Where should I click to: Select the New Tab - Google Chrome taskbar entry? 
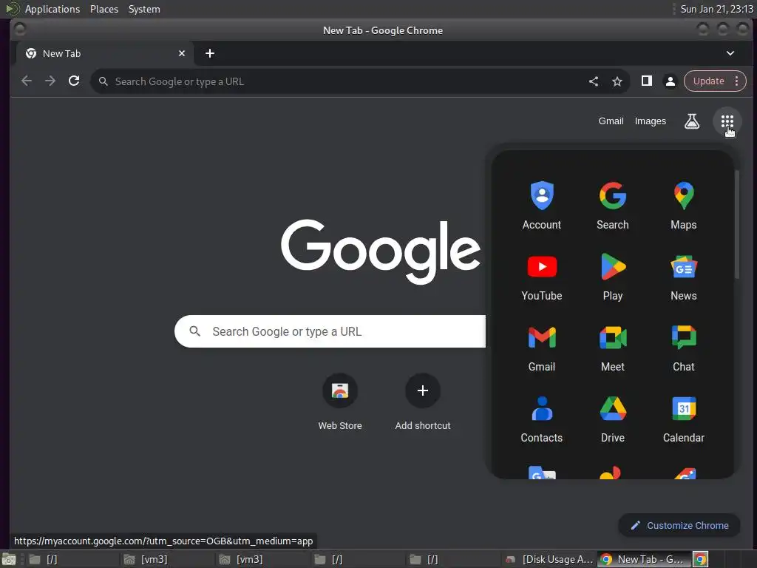(x=644, y=559)
